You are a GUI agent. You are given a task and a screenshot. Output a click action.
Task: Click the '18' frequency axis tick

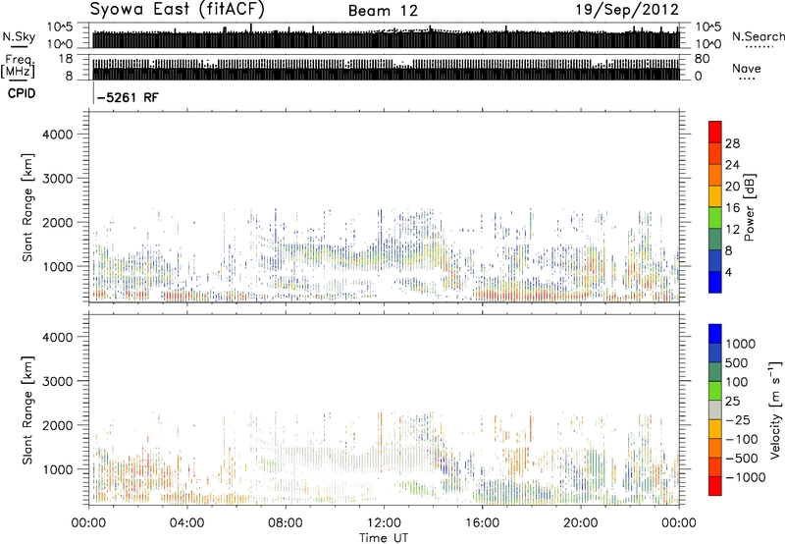pyautogui.click(x=66, y=59)
